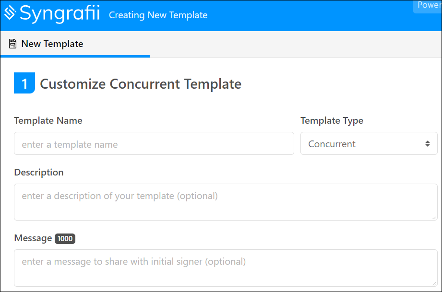Change template type from Concurrent
Image resolution: width=442 pixels, height=292 pixels.
tap(369, 143)
